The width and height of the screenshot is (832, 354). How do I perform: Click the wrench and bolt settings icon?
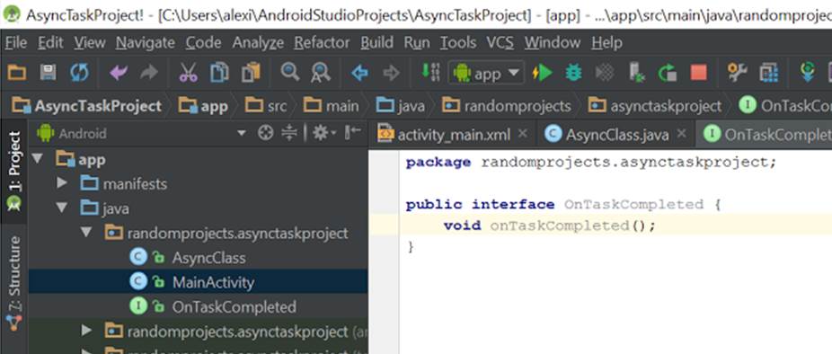pyautogui.click(x=738, y=72)
